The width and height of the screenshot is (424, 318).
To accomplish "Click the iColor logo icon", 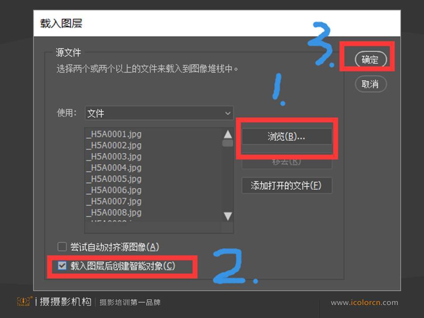I will point(24,302).
